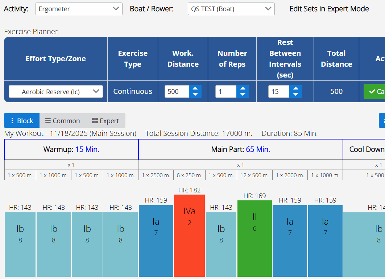
Task: Decrease rest between intervals value
Action: pyautogui.click(x=295, y=95)
